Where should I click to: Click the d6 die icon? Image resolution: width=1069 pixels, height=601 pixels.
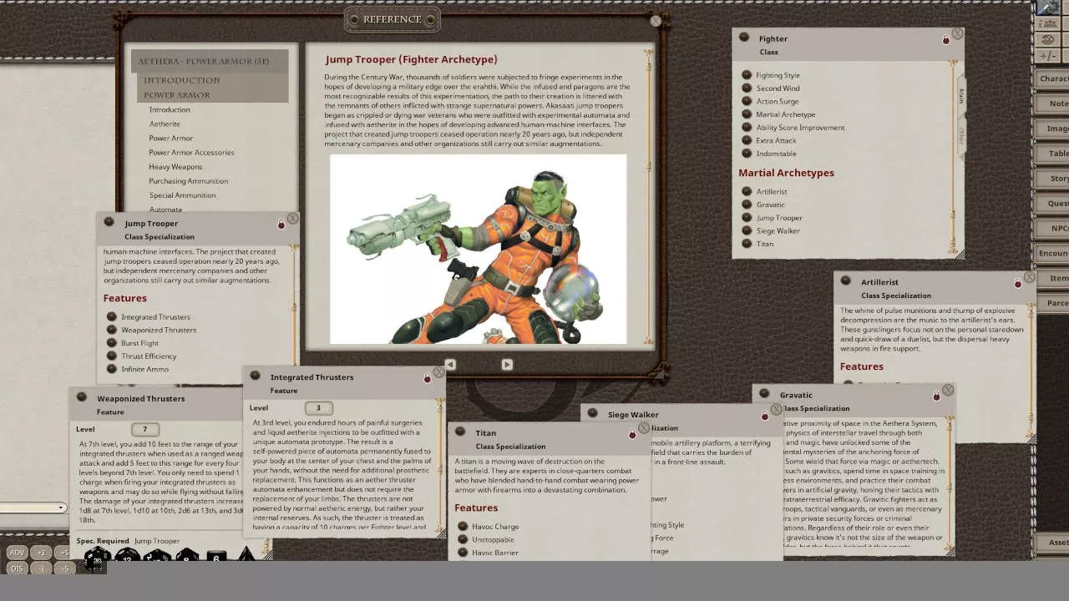pos(216,558)
